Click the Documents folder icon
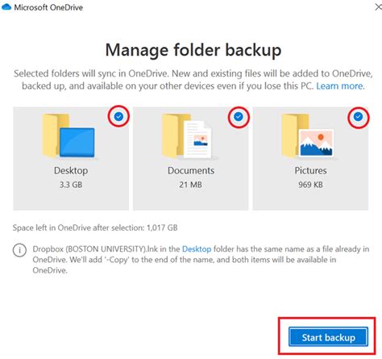The image size is (382, 359). (187, 136)
